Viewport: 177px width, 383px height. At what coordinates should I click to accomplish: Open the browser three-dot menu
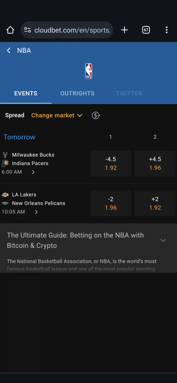tap(167, 30)
